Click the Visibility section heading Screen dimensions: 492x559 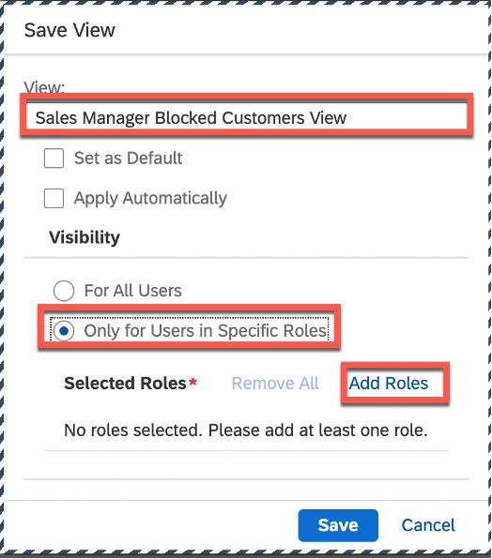pyautogui.click(x=85, y=237)
